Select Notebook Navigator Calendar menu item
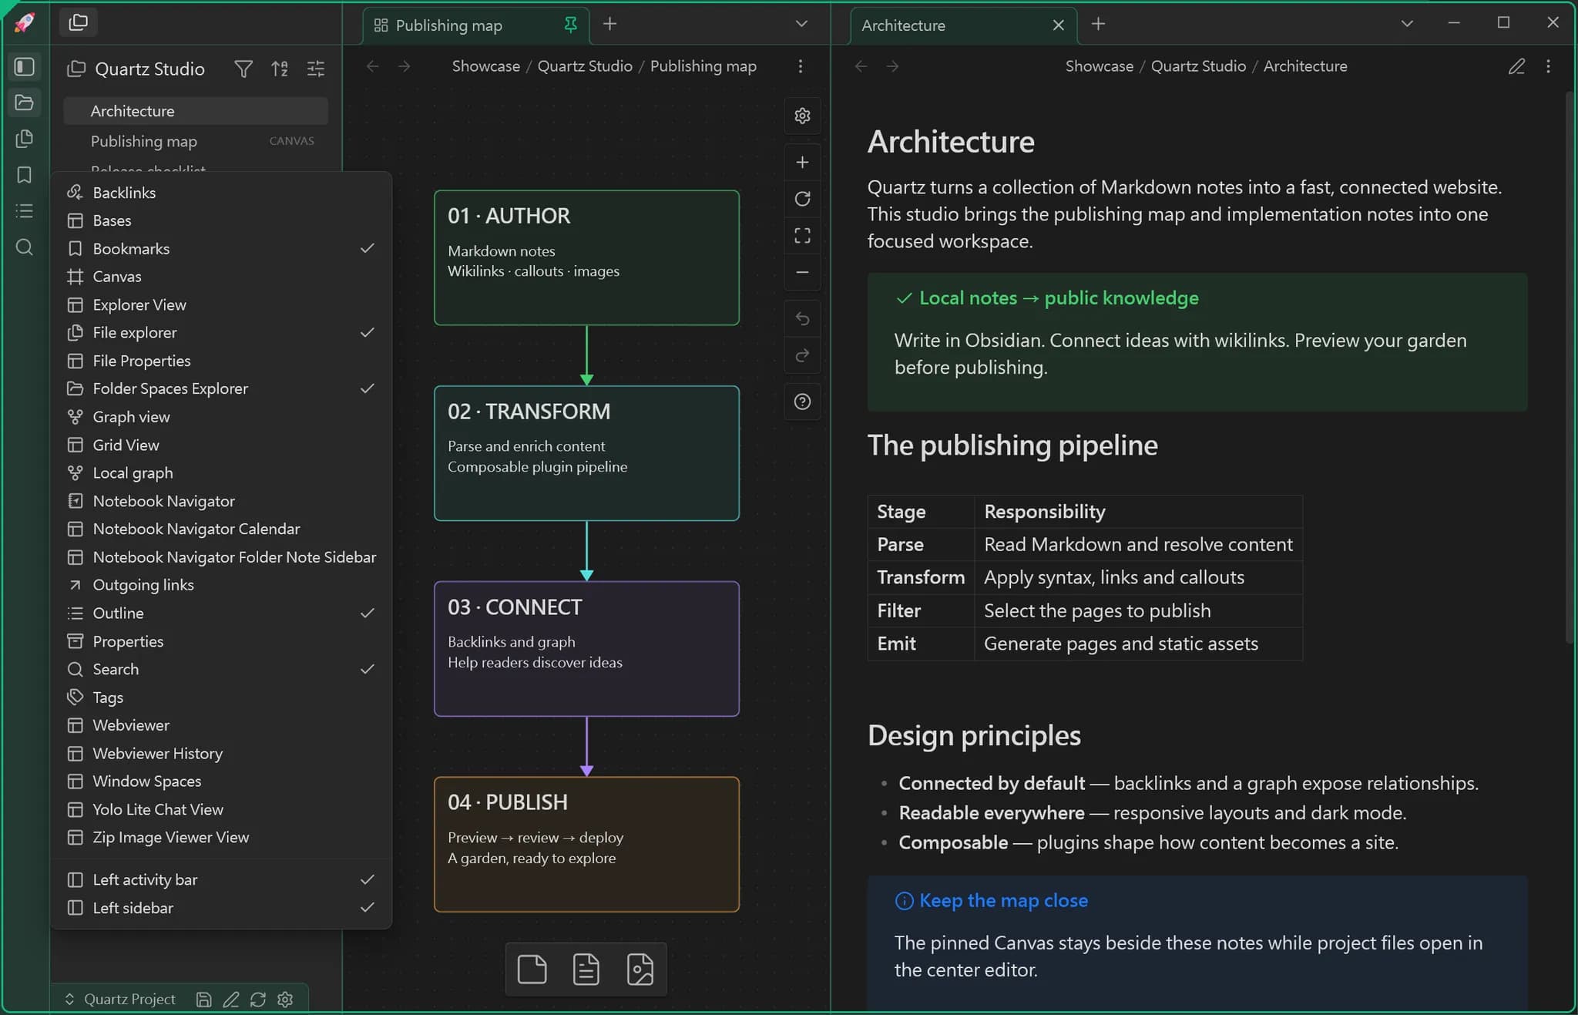 pos(221,529)
